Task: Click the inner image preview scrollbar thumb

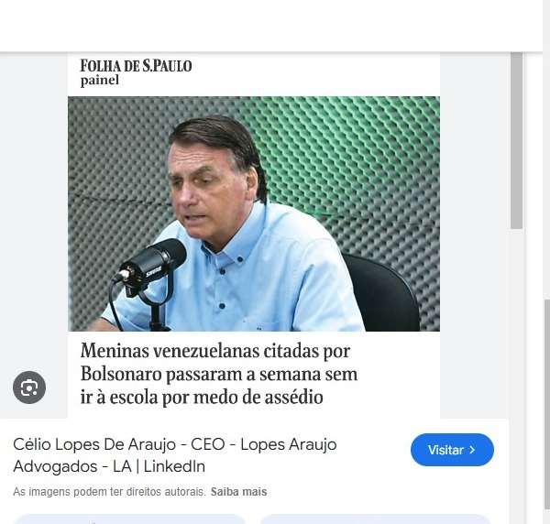Action: pyautogui.click(x=516, y=141)
